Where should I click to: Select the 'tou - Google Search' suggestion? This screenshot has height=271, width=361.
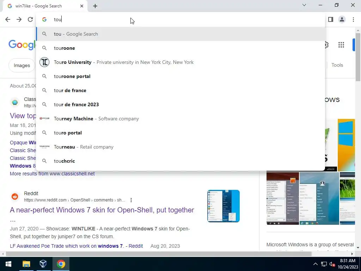[x=180, y=34]
